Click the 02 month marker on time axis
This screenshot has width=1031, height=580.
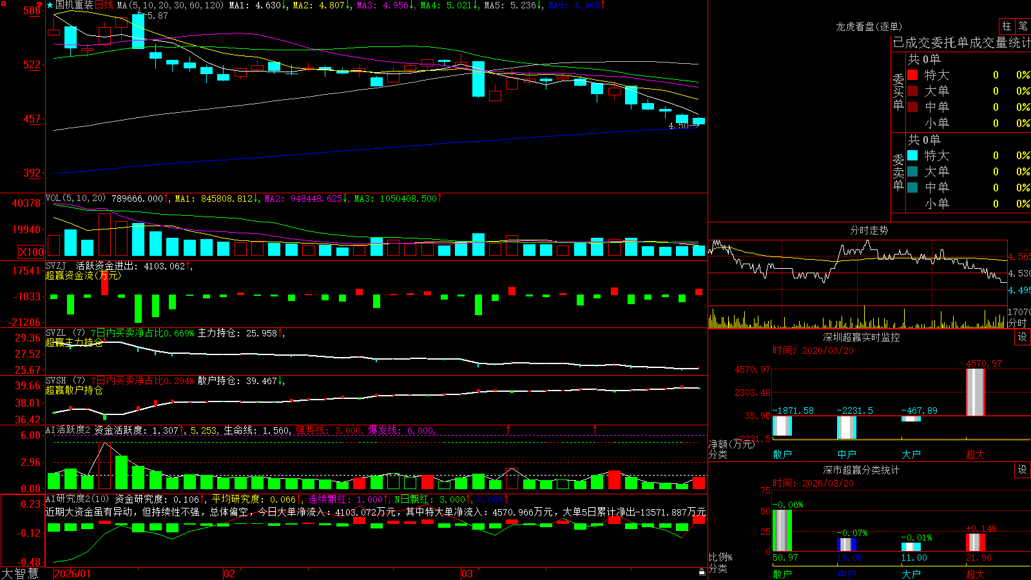coord(229,574)
